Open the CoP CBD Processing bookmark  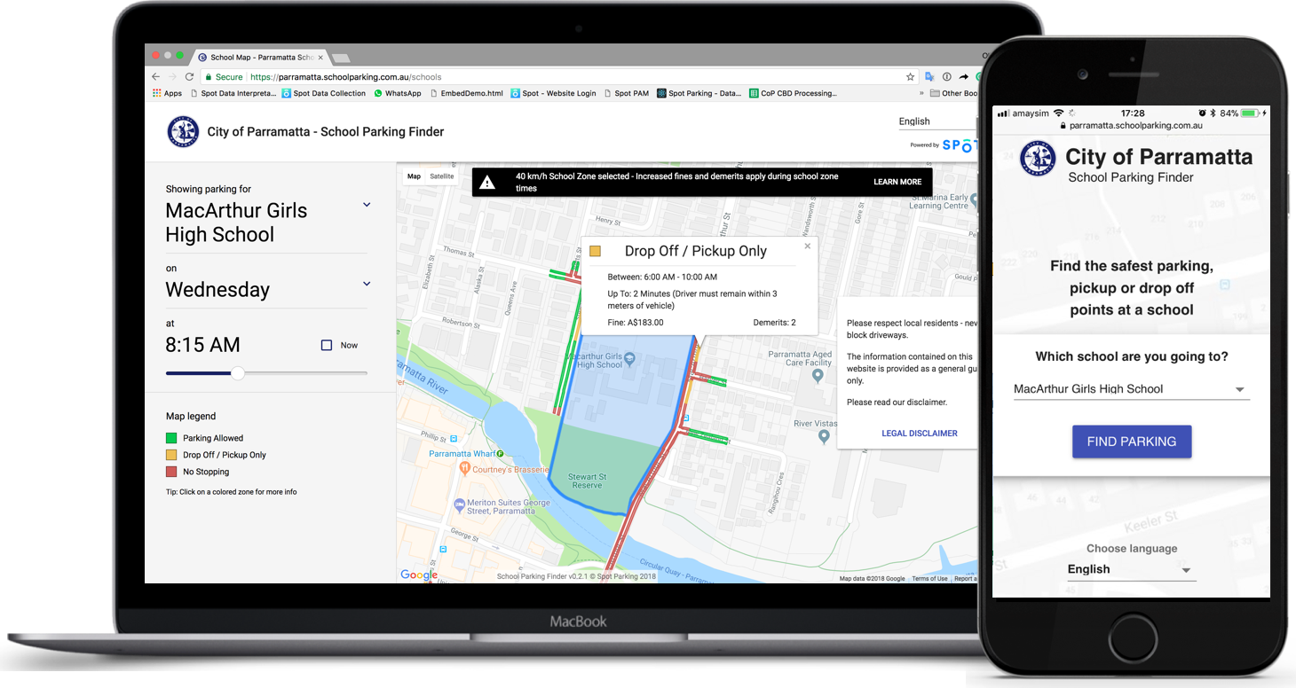tap(793, 93)
